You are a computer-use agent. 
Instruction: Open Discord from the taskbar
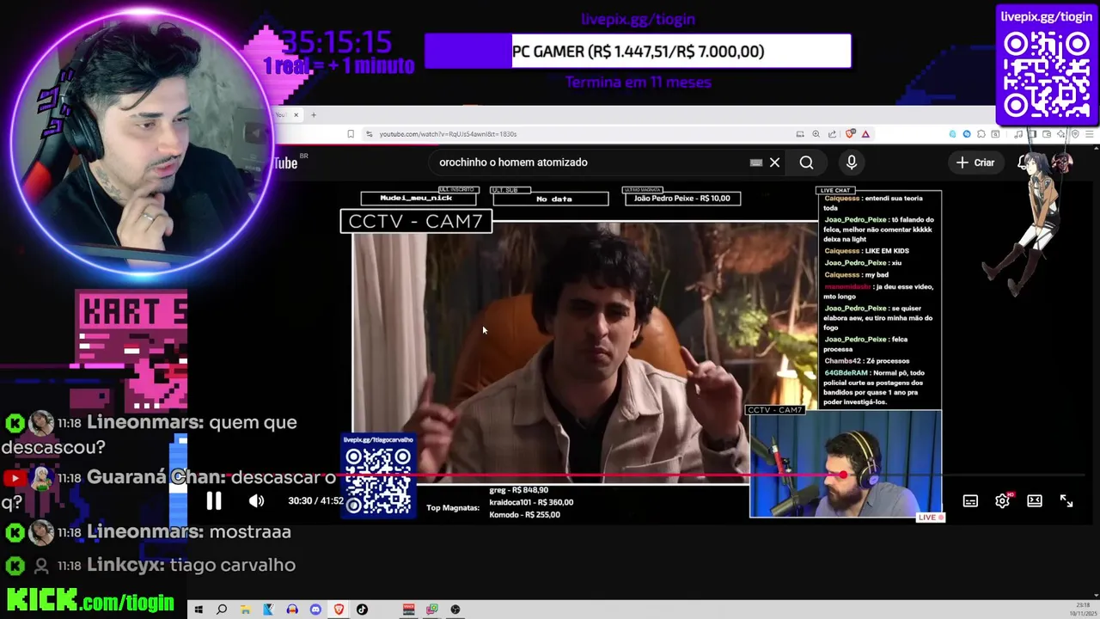(x=315, y=610)
